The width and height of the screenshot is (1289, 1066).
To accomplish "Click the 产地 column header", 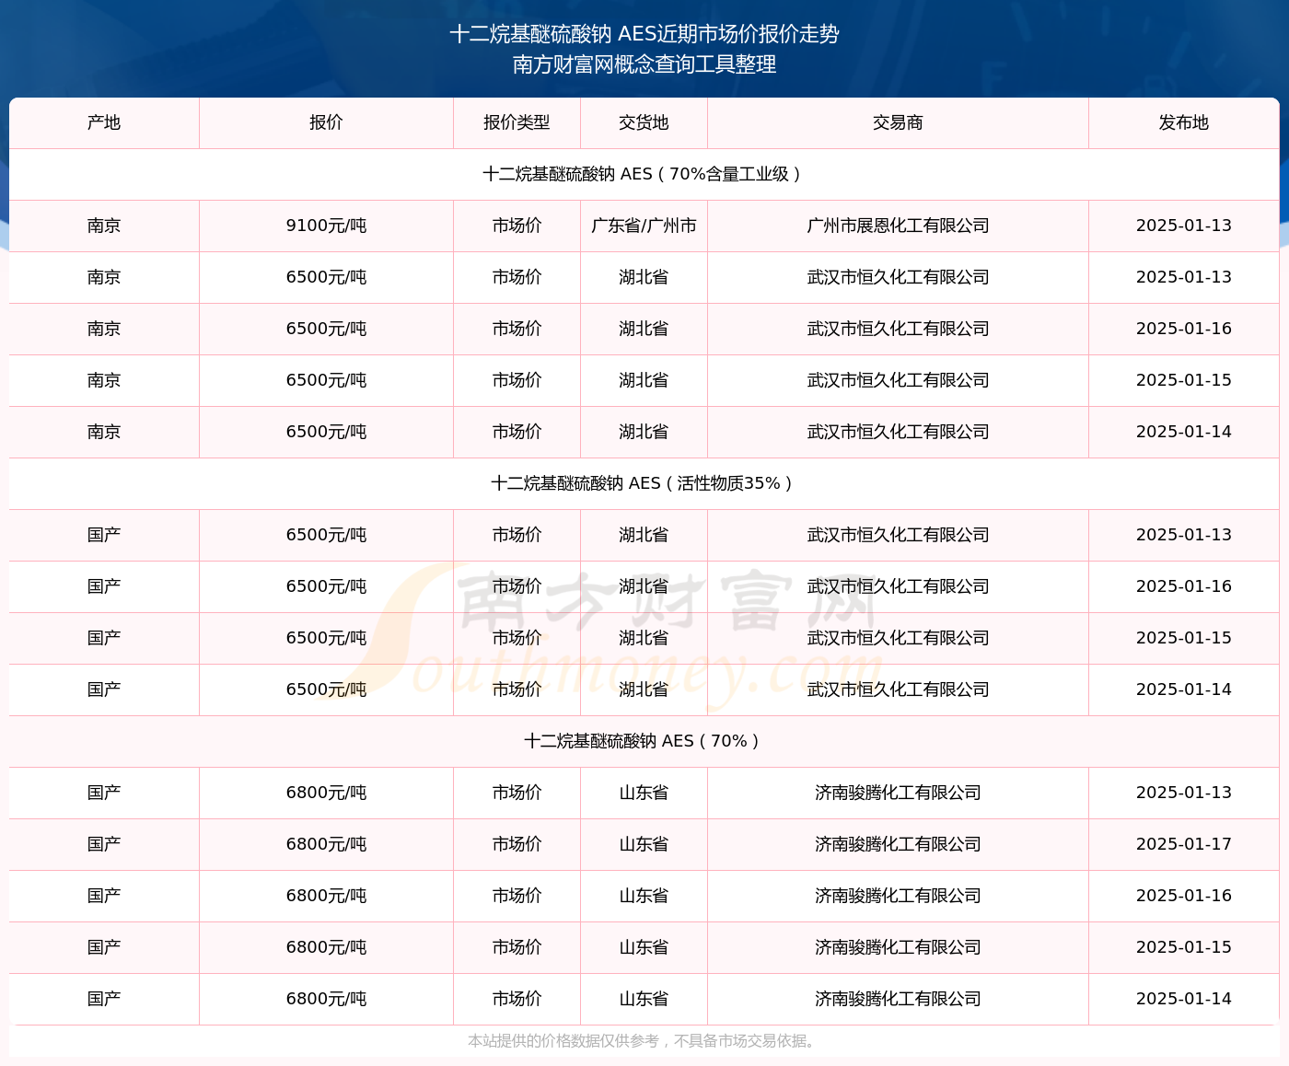I will [104, 122].
